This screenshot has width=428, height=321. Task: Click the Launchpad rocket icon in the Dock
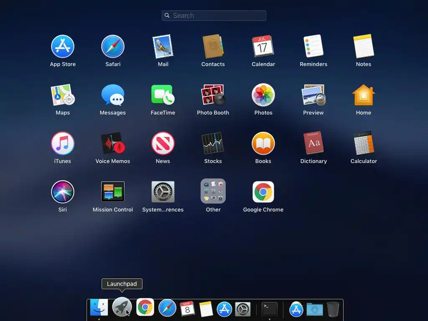[x=122, y=307]
